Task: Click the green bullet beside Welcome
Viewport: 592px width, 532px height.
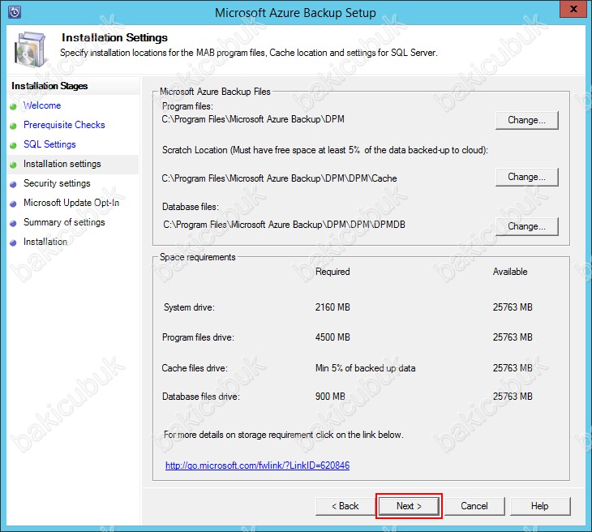Action: (x=13, y=106)
